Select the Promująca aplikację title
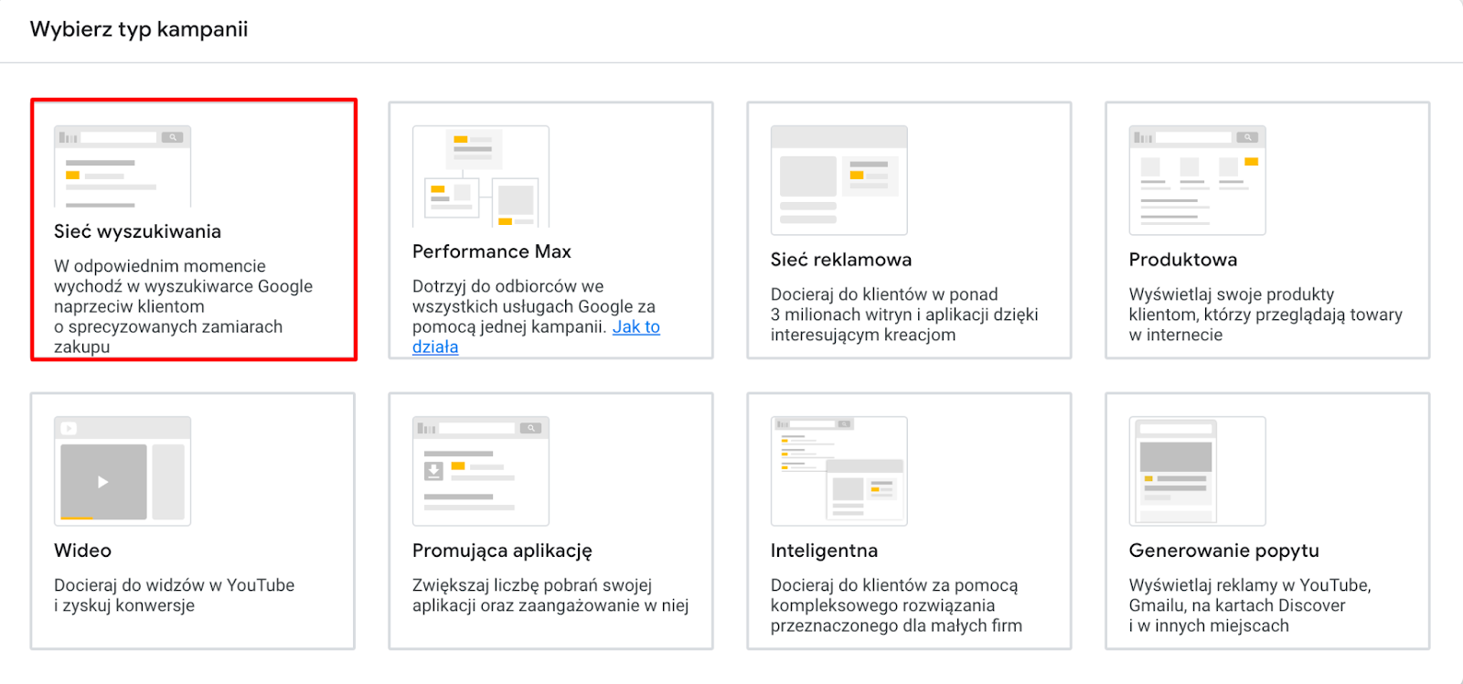The image size is (1463, 684). click(502, 550)
